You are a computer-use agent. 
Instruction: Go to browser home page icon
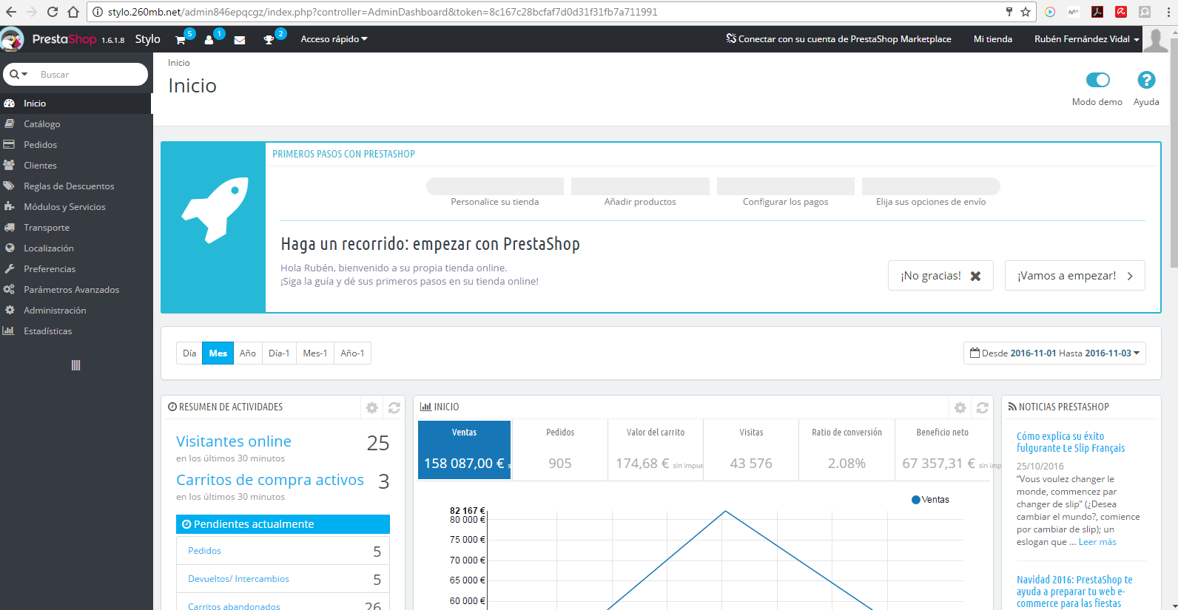[73, 12]
